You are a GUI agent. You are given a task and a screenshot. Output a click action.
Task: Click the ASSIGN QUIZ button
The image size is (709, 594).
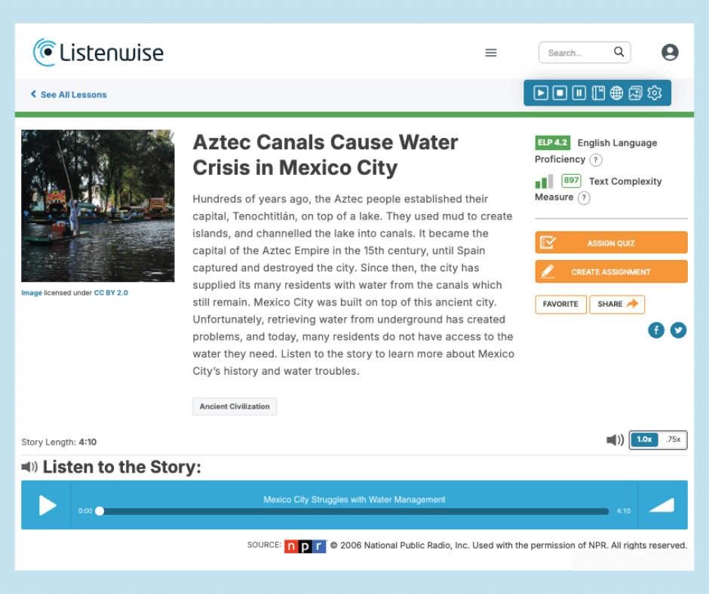[611, 243]
